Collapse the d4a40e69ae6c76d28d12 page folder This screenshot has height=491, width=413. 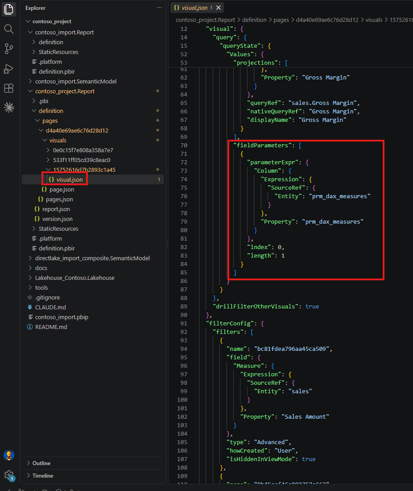[x=77, y=131]
